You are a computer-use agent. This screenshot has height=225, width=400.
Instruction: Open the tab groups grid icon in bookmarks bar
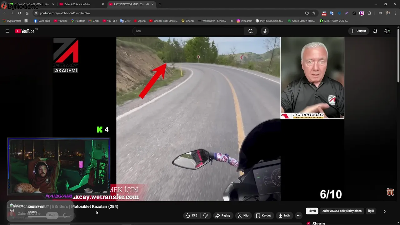click(x=26, y=21)
